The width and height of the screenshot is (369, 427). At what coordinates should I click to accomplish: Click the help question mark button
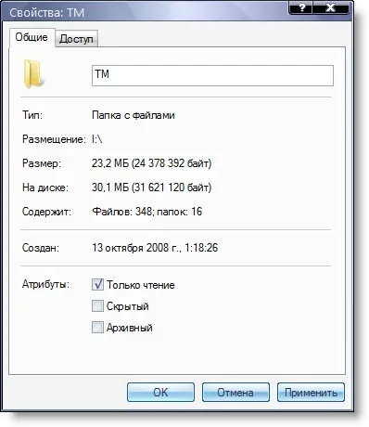301,7
